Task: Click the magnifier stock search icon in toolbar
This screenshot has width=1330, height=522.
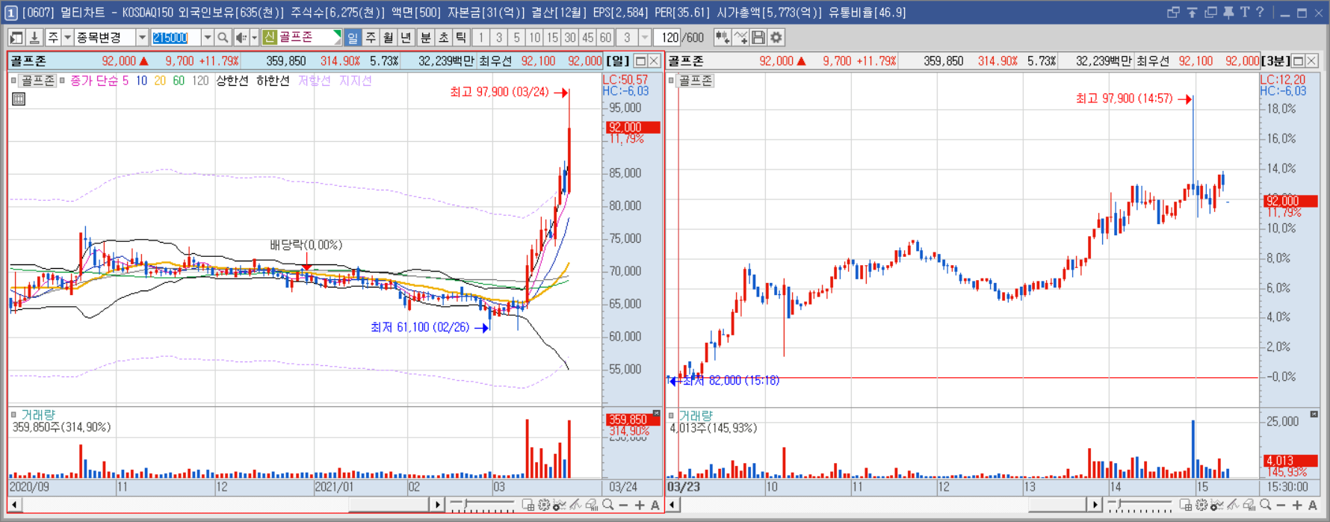Action: click(x=223, y=37)
